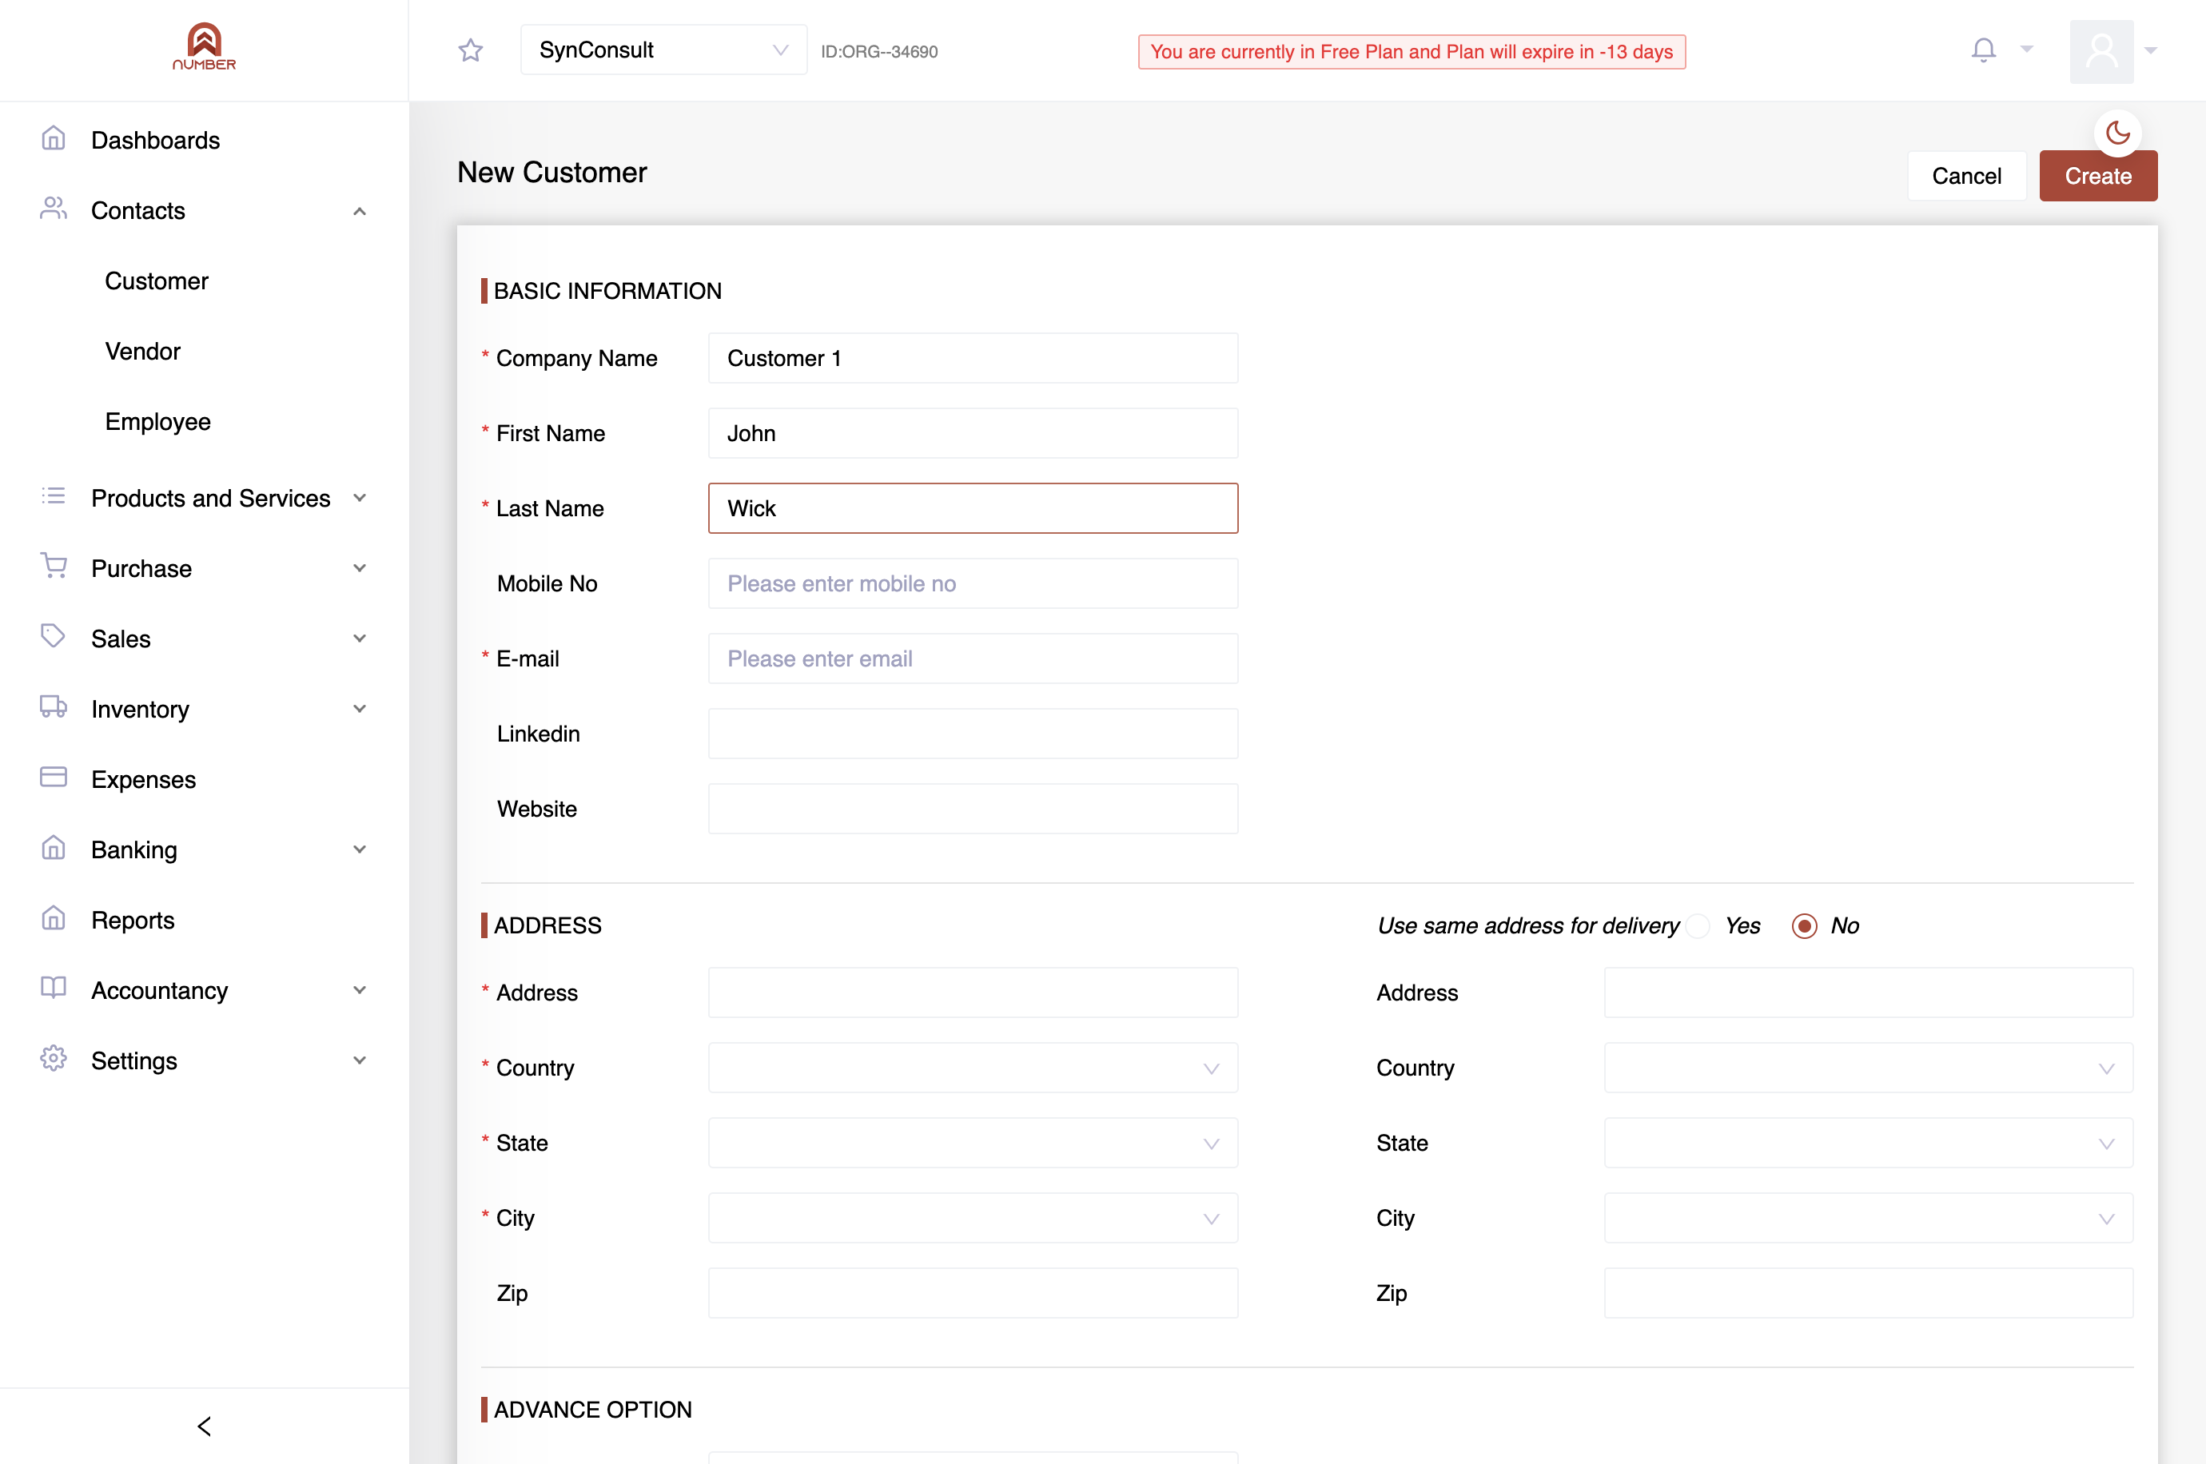Screen dimensions: 2206x1464
Task: Select Yes for same delivery address
Action: pos(1697,926)
